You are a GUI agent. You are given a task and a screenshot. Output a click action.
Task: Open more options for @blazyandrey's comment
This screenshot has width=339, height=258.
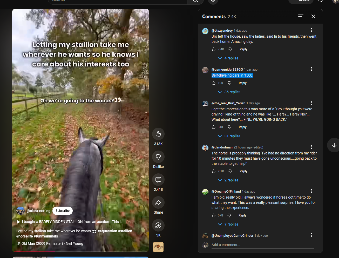point(311,30)
